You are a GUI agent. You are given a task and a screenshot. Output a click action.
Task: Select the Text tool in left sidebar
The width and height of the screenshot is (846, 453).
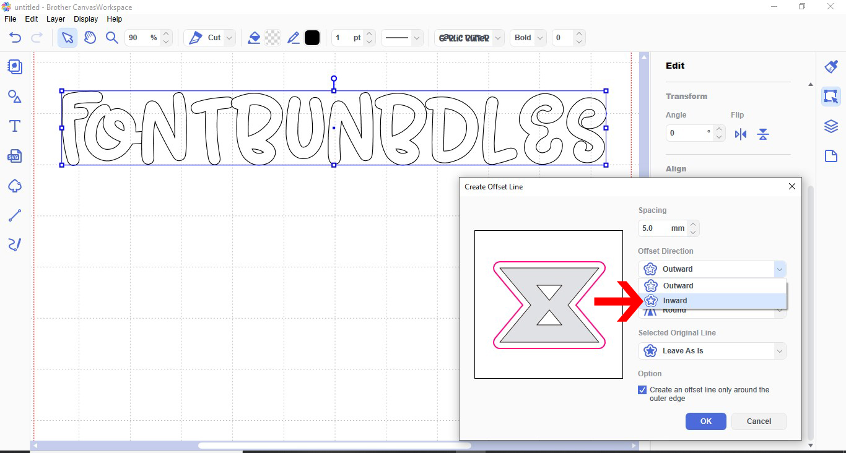tap(15, 126)
